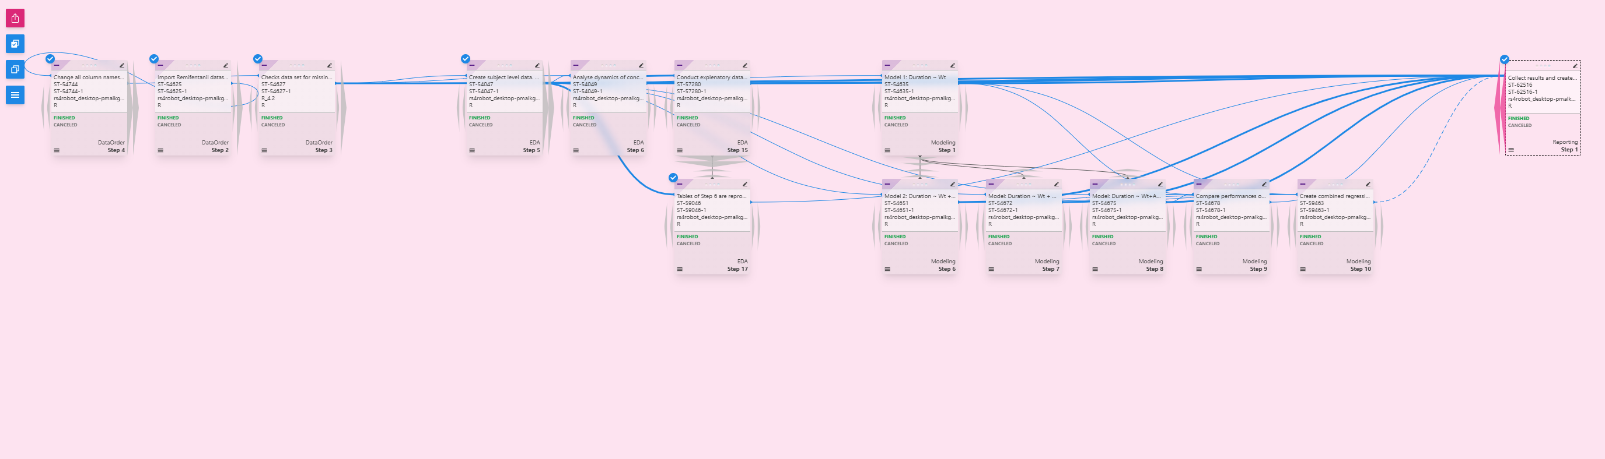Image resolution: width=1605 pixels, height=459 pixels.
Task: Click the select-all checkbox stack icon
Action: [15, 44]
